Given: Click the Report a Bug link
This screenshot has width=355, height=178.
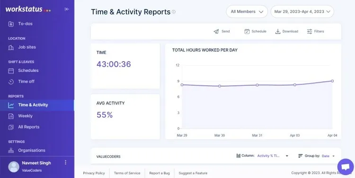Looking at the screenshot, I should coord(160,173).
